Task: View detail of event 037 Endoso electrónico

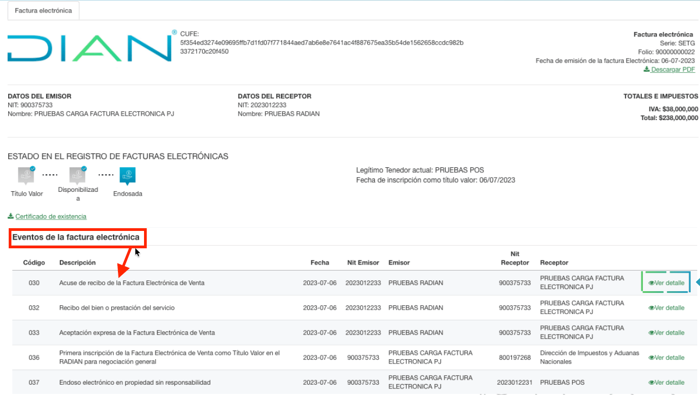Action: pyautogui.click(x=666, y=383)
